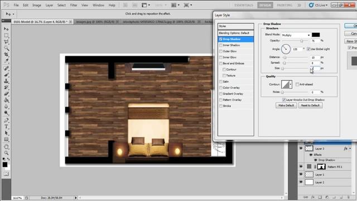The width and height of the screenshot is (357, 201).
Task: Switch to the images.jpg document tab
Action: 97,22
